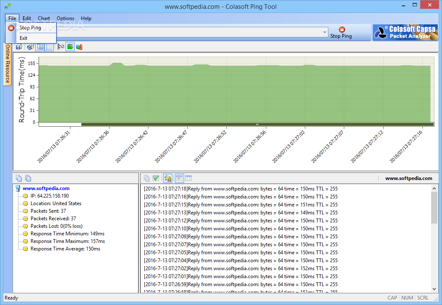The width and height of the screenshot is (442, 305).
Task: Click www.softpedia.com label in log toolbar
Action: point(409,178)
